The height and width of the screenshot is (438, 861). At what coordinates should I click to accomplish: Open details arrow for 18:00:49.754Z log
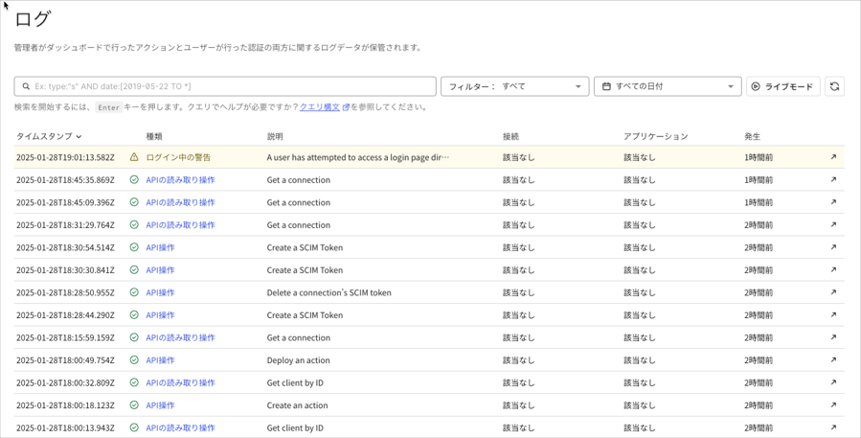(x=833, y=360)
